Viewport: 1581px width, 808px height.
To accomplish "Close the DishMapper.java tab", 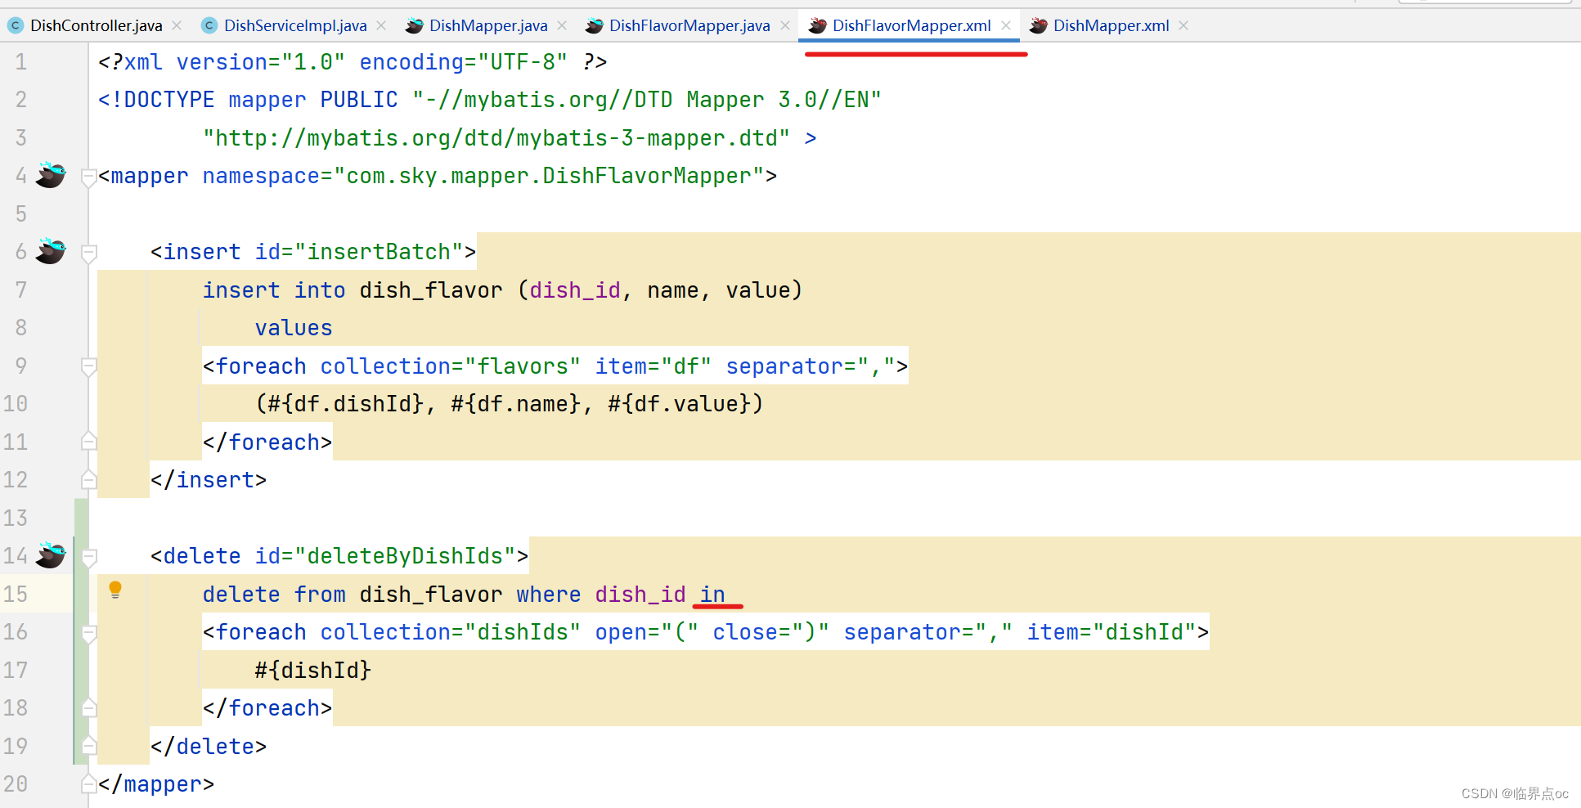I will (x=562, y=25).
